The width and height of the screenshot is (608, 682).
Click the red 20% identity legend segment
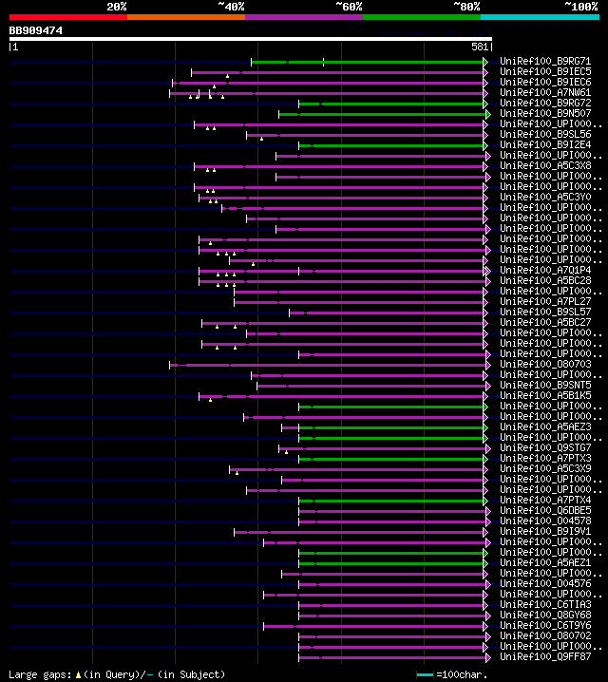pos(68,17)
